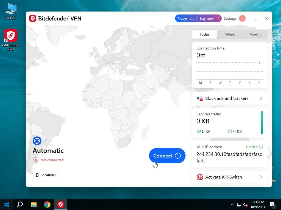281x210 pixels.
Task: Click the Connect power button
Action: pos(167,156)
